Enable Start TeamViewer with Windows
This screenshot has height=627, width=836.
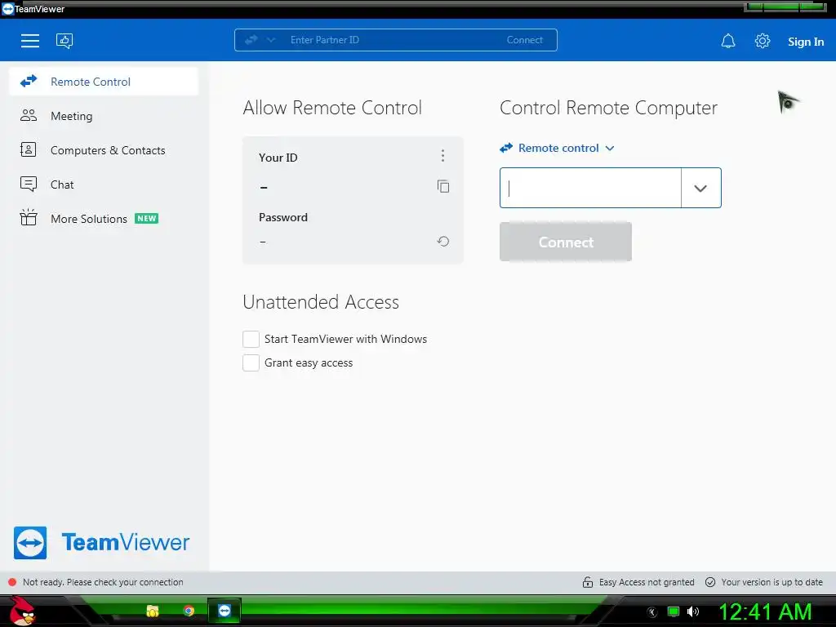[x=251, y=339]
